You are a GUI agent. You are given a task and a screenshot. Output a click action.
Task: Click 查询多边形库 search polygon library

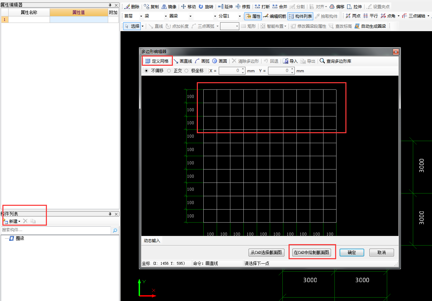point(335,61)
